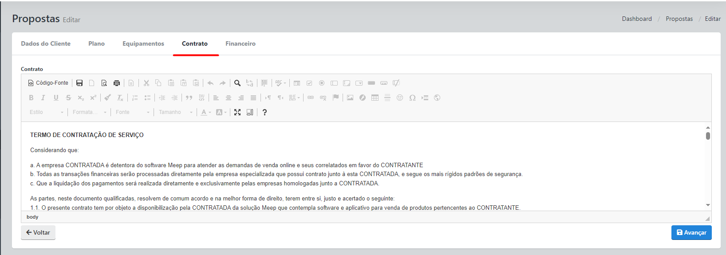Open the text color picker

click(x=205, y=112)
